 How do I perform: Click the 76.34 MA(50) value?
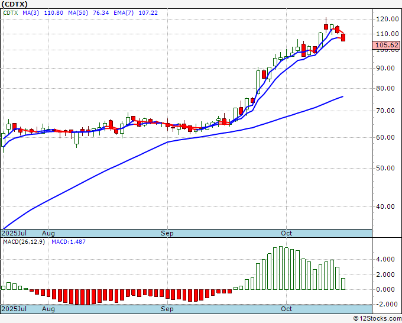100,13
